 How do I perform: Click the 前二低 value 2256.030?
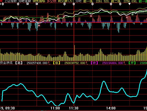tap(130, 1)
